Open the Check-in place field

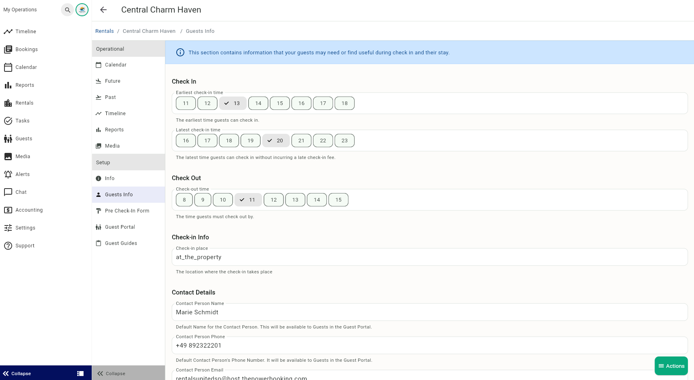click(x=430, y=257)
